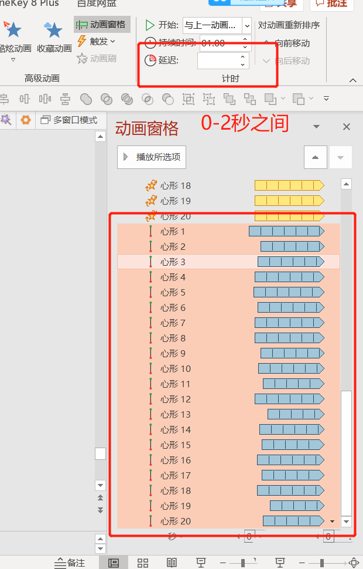The height and width of the screenshot is (569, 363).
Task: Open the 心形 20 effect options arrow
Action: pyautogui.click(x=332, y=521)
